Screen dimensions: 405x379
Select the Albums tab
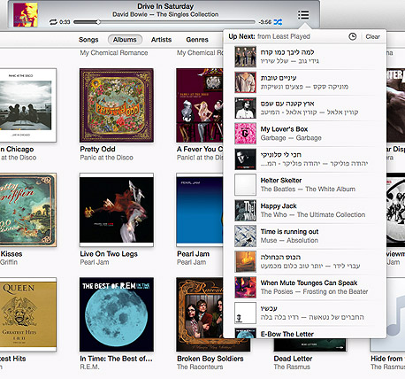point(125,40)
